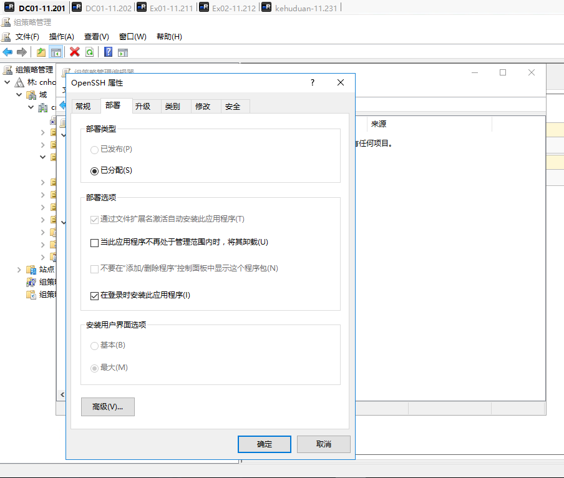Minimize the background 组策略管理编辑器 window
Image resolution: width=564 pixels, height=478 pixels.
click(475, 72)
